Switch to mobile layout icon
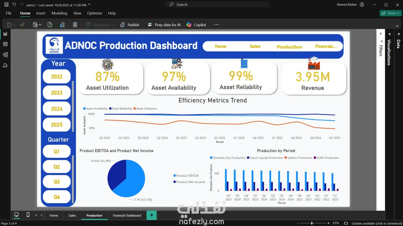The width and height of the screenshot is (403, 226). point(28,215)
